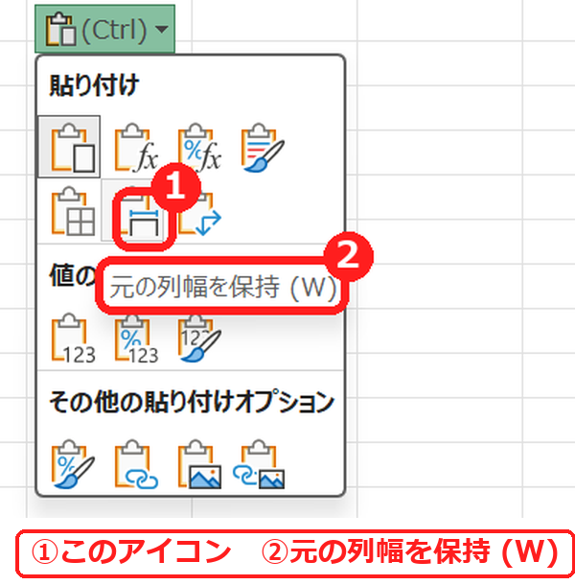
Task: Click the その他の貼り付けオプション heading
Action: [x=192, y=402]
